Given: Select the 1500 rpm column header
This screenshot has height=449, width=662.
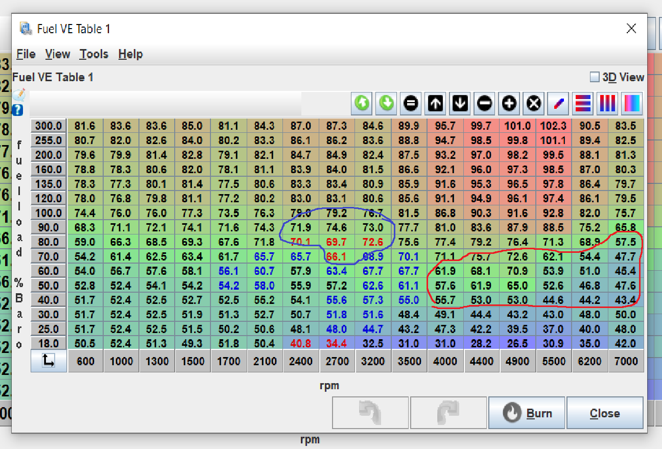Looking at the screenshot, I should click(x=193, y=361).
